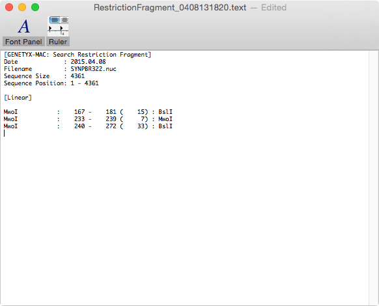The width and height of the screenshot is (379, 306).
Task: Click the Sequence Position line text
Action: coord(51,83)
